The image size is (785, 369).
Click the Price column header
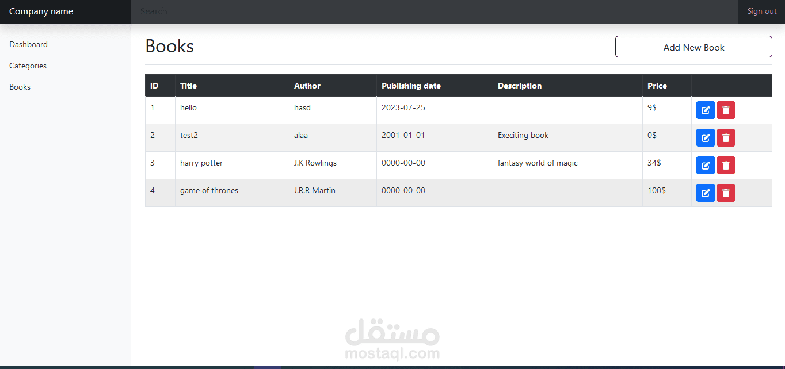657,86
